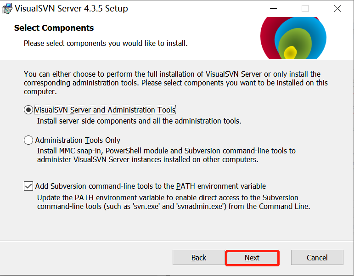The image size is (354, 276).
Task: Click description text 'Install MMC snap-in, PowerShell module'
Action: coord(166,155)
